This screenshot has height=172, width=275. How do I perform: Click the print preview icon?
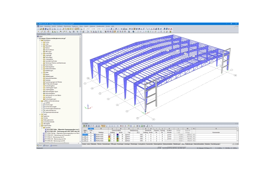click(x=55, y=29)
